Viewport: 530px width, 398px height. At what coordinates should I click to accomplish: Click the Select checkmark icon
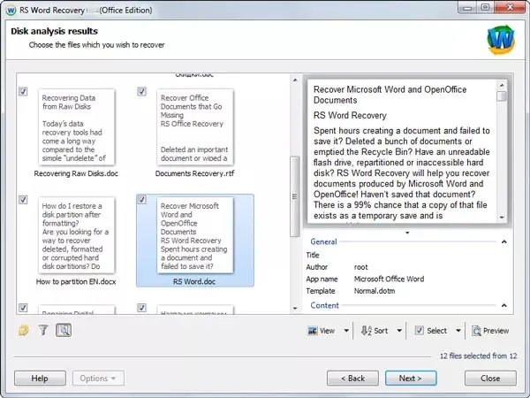(419, 330)
